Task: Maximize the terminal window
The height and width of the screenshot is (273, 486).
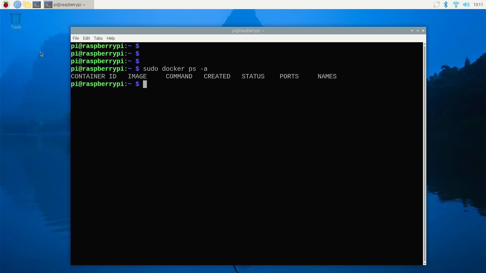Action: 418,31
